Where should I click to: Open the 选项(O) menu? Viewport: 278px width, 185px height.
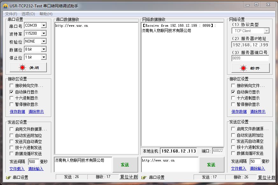pos(28,14)
